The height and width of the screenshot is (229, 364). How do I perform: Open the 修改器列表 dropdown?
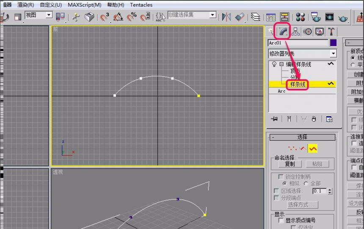(x=302, y=54)
